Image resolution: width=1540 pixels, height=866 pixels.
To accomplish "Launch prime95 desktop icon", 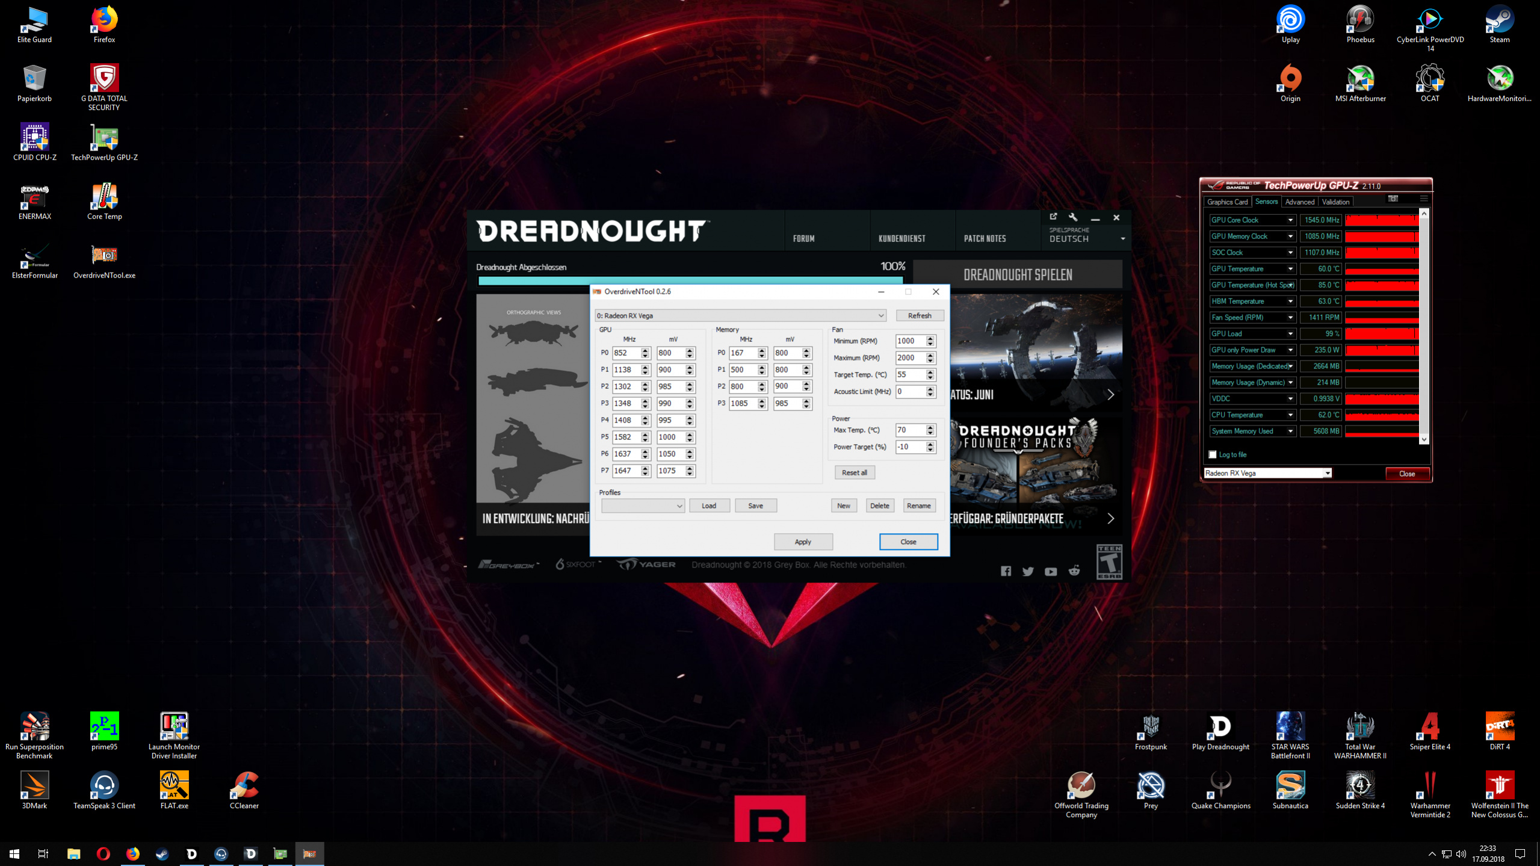I will tap(104, 731).
